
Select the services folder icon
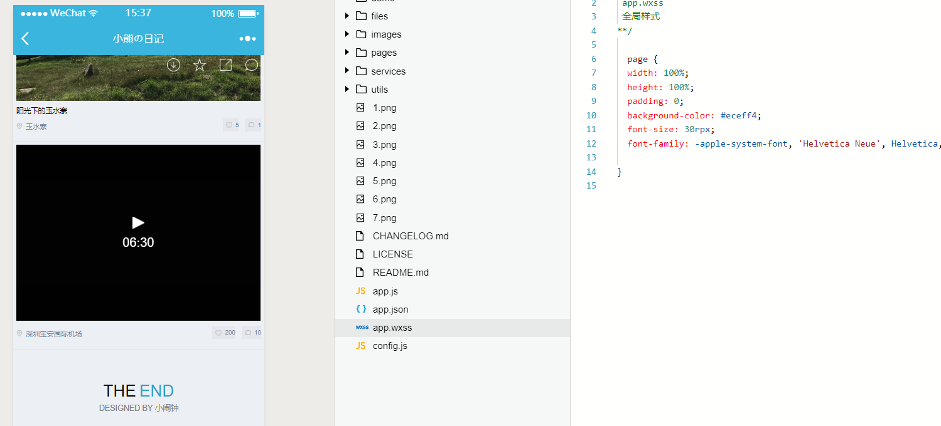(x=361, y=71)
